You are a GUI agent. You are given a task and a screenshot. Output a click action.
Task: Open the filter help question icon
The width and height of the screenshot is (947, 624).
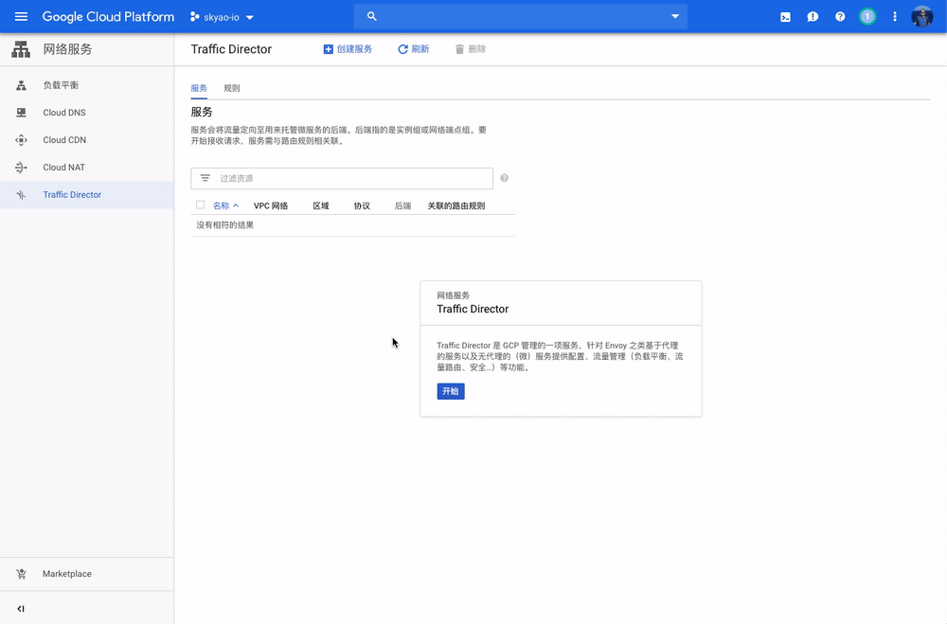point(505,178)
